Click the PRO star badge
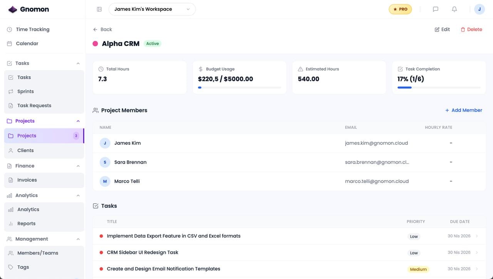Image resolution: width=493 pixels, height=279 pixels. coord(400,9)
